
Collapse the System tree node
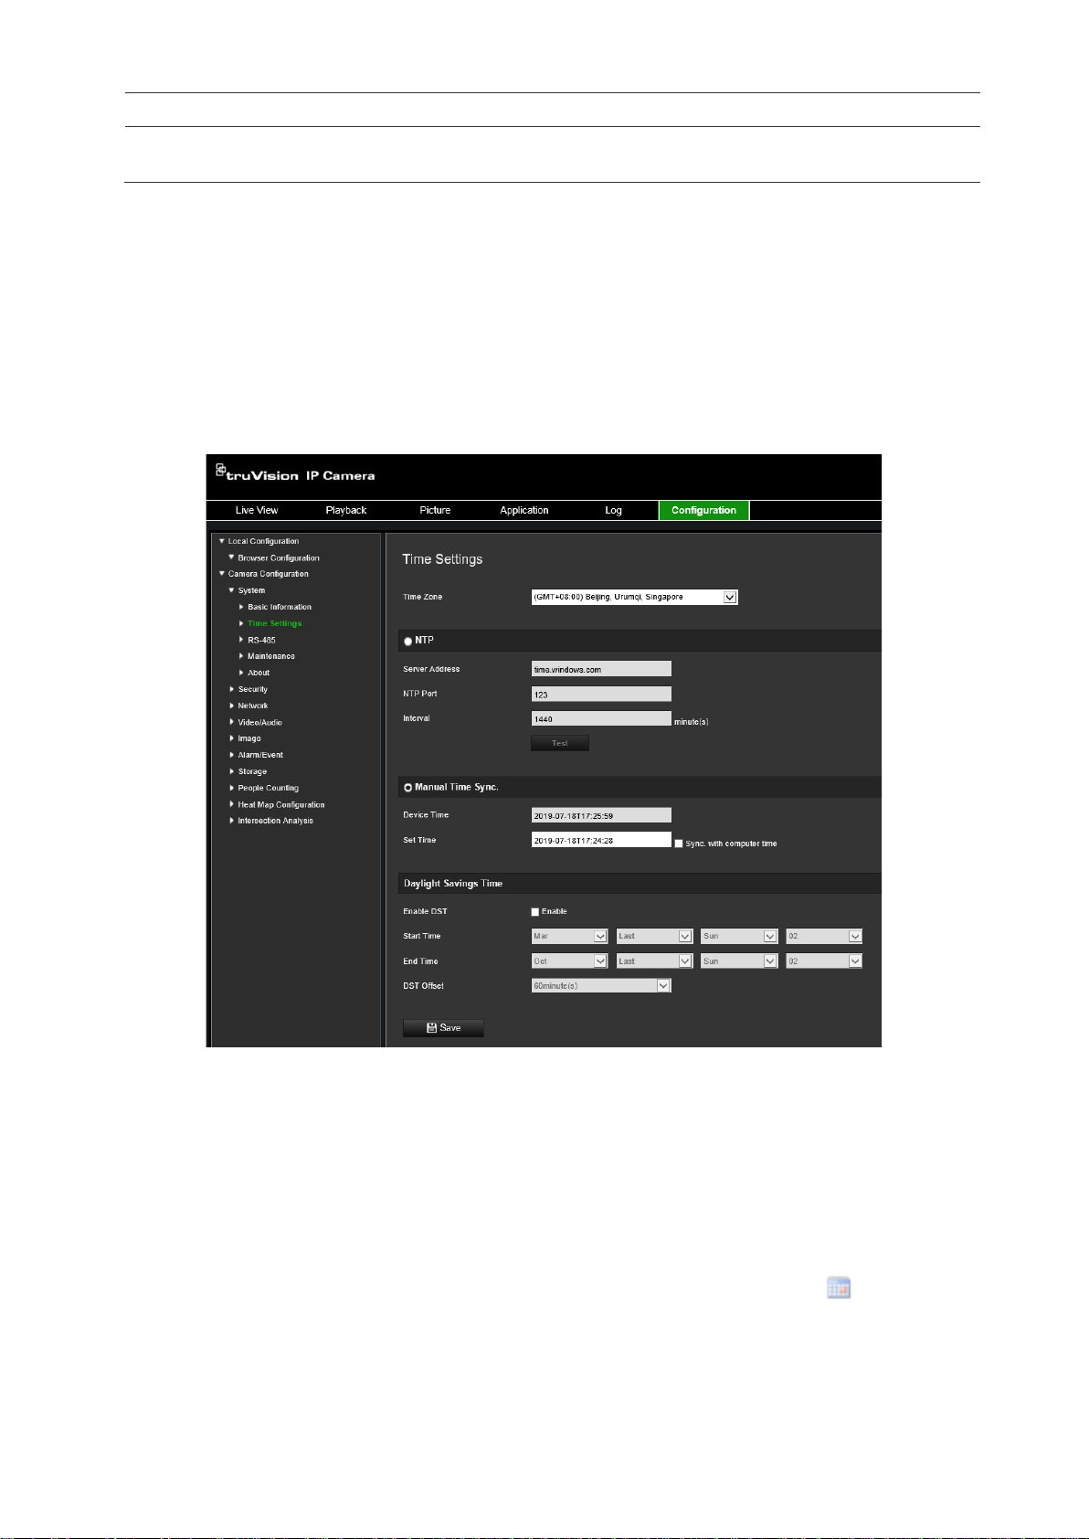pos(231,590)
